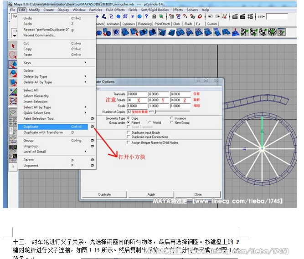Activate the Scale tool in toolbox

tap(13, 83)
